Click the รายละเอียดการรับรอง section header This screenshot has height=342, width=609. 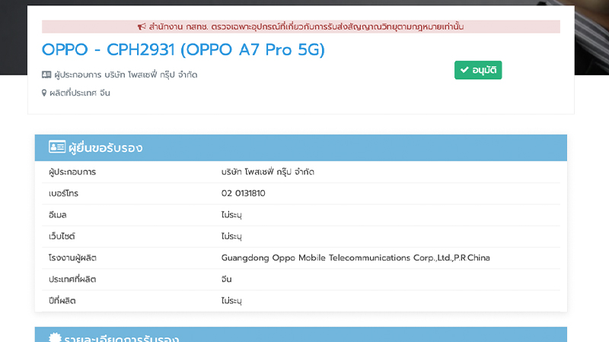pos(301,334)
